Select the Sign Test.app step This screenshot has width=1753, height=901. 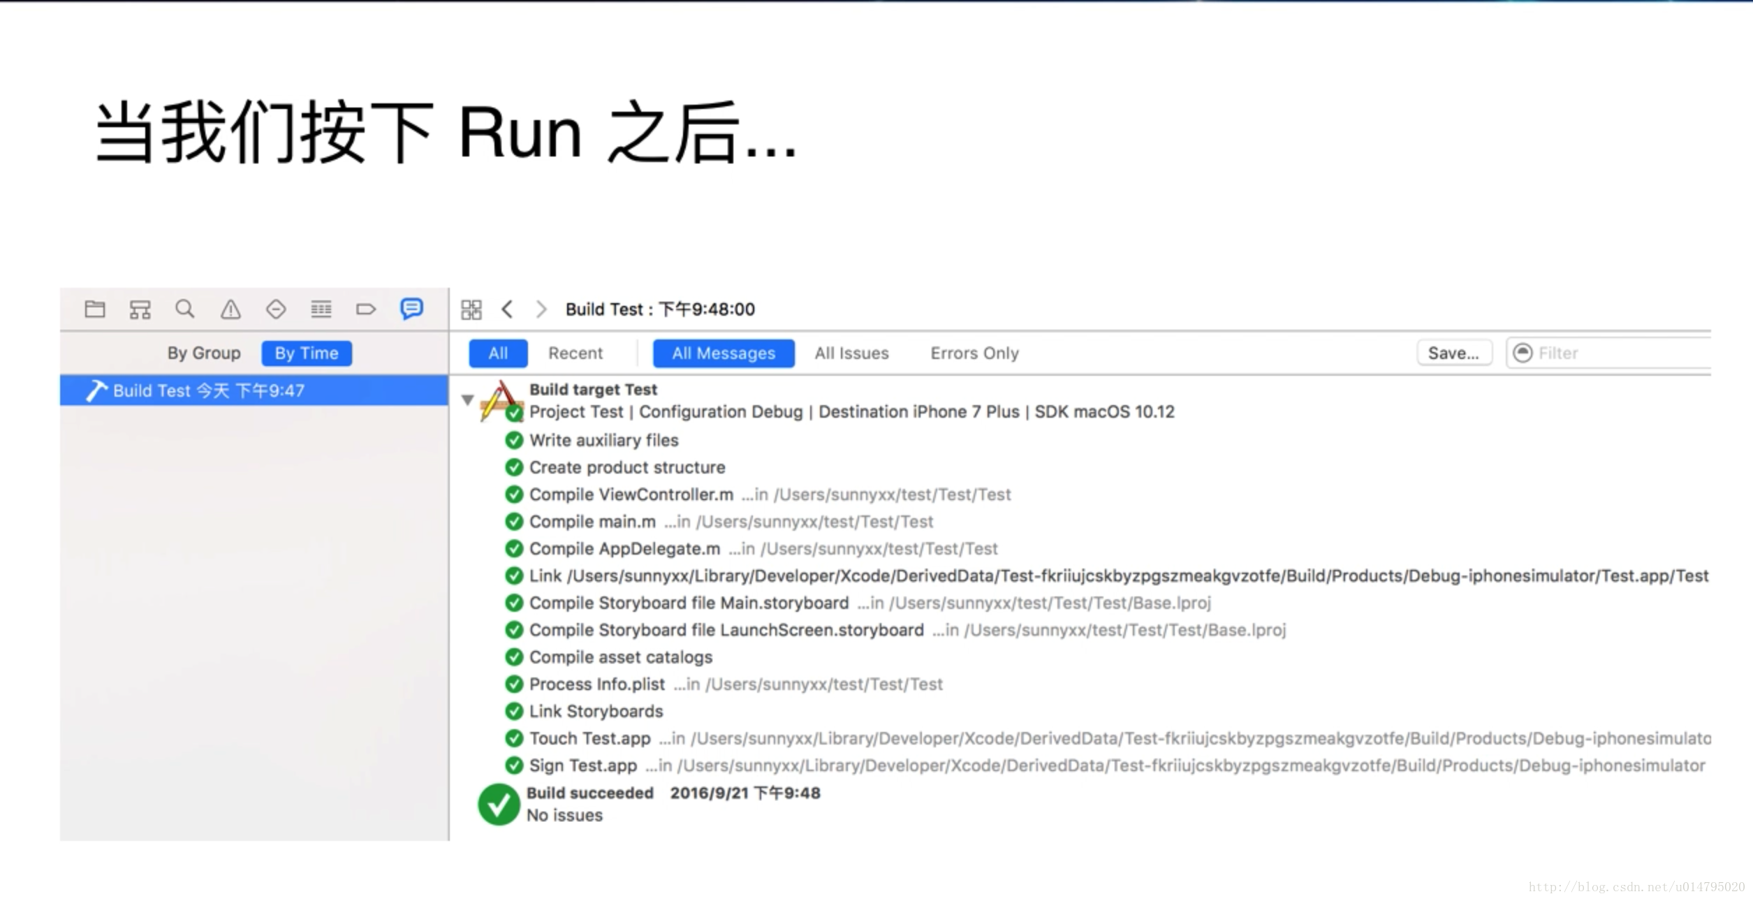pyautogui.click(x=1117, y=766)
